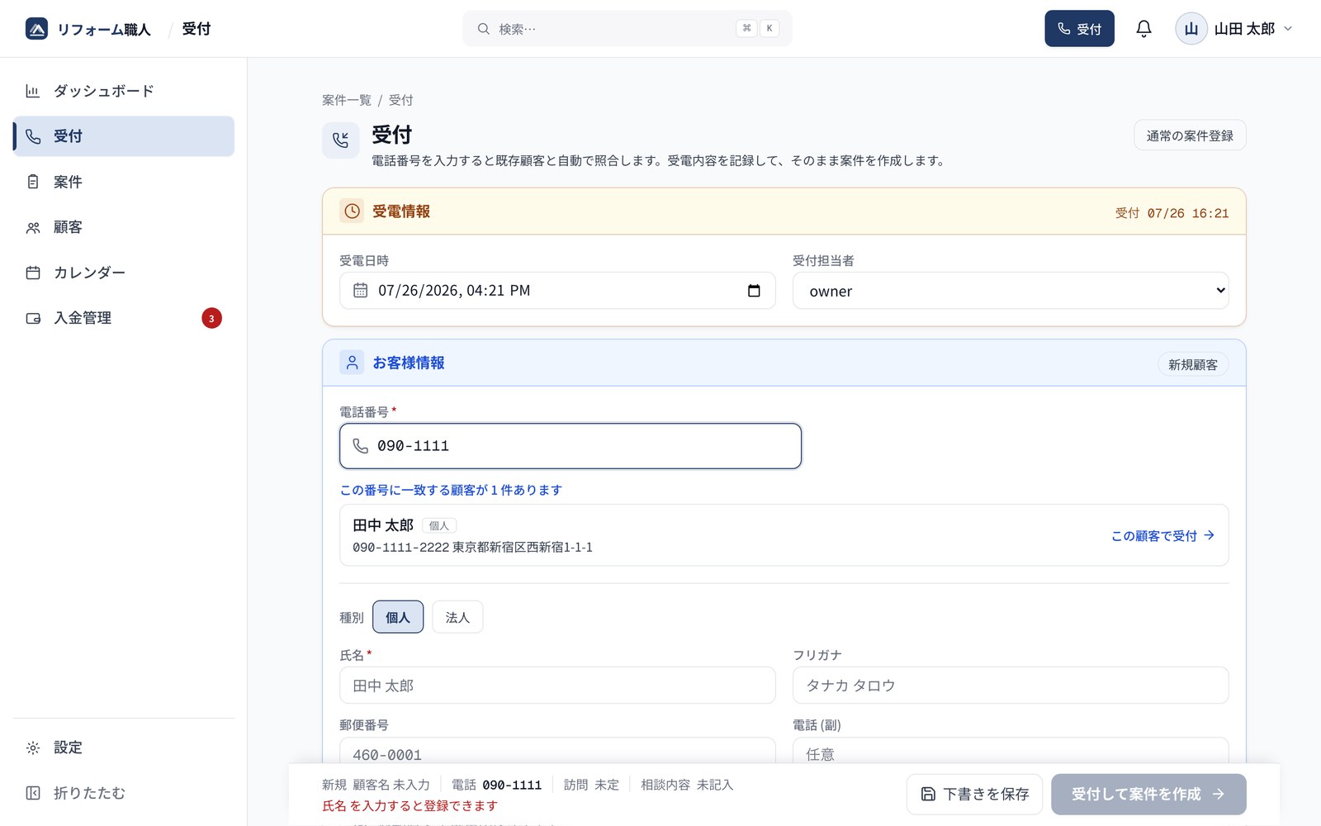Viewport: 1321px width, 826px height.
Task: Click the incoming-call icon beside 受付 heading
Action: click(340, 140)
